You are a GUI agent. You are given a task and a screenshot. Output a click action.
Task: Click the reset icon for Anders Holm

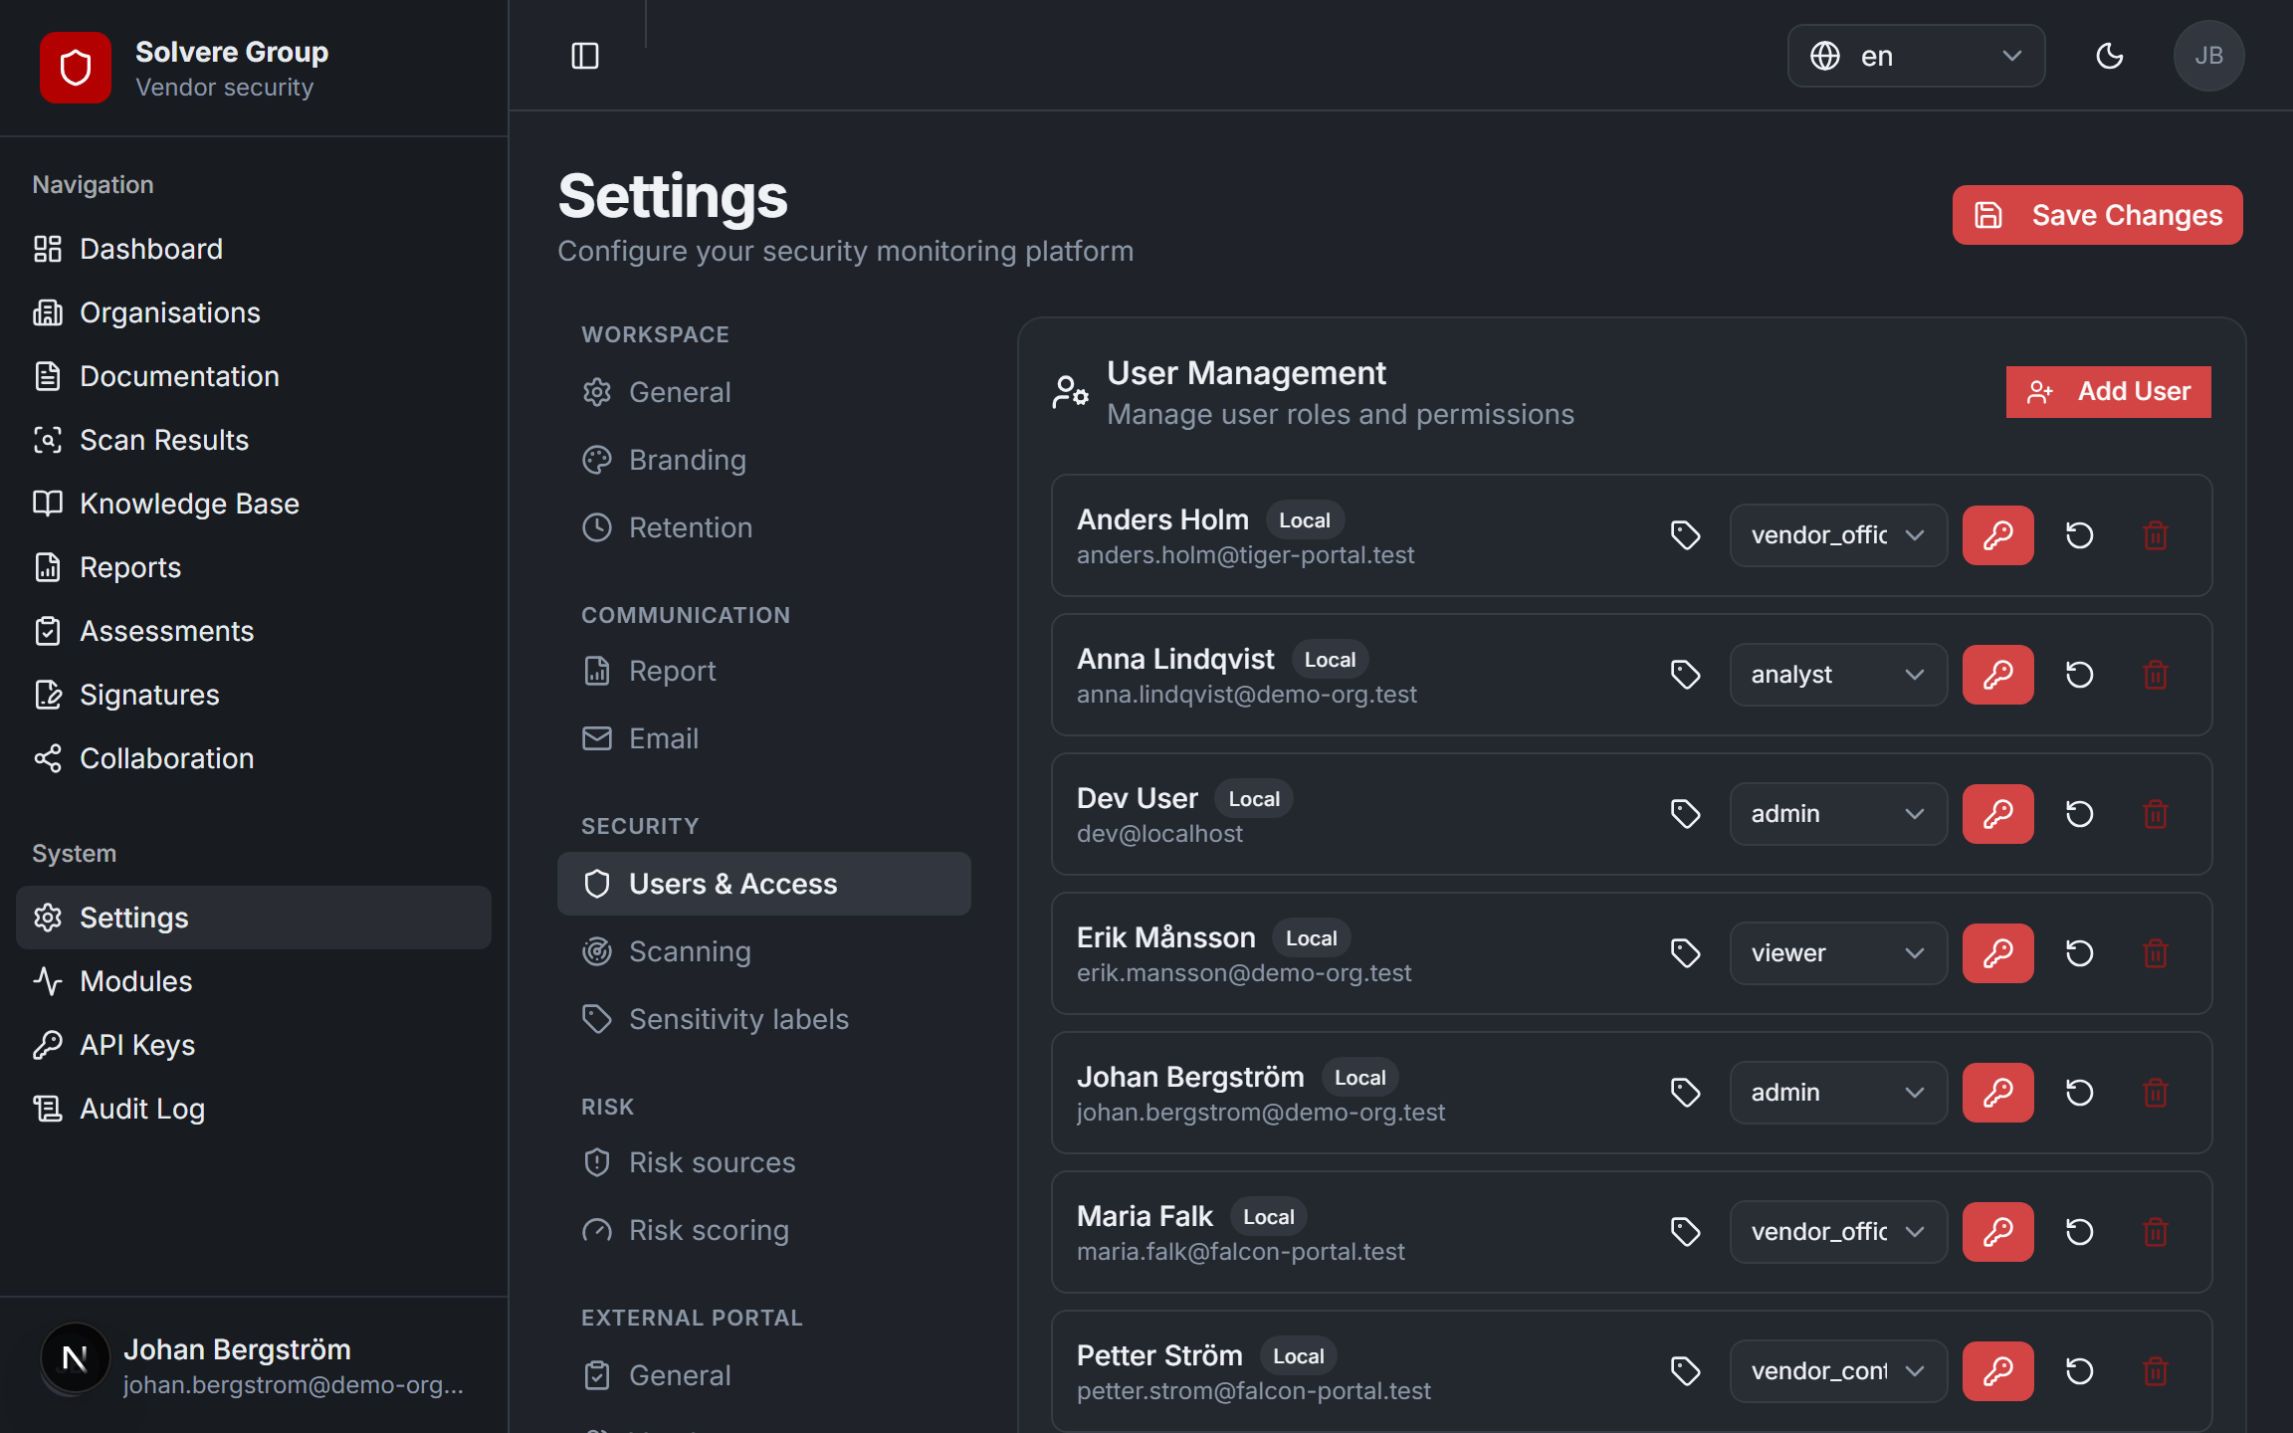point(2079,535)
